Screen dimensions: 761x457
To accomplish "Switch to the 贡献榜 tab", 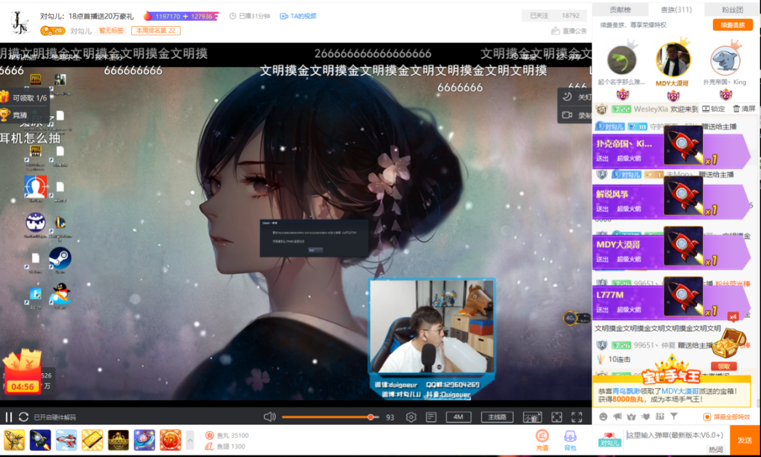I will point(620,10).
